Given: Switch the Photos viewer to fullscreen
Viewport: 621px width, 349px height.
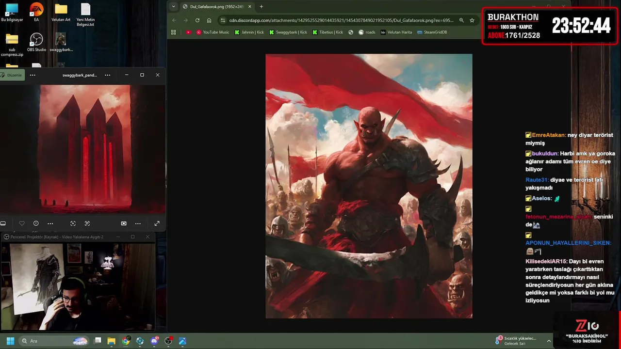Looking at the screenshot, I should tap(157, 223).
